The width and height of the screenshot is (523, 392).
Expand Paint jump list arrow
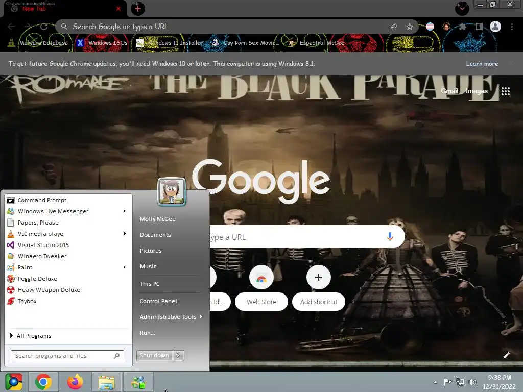click(125, 267)
